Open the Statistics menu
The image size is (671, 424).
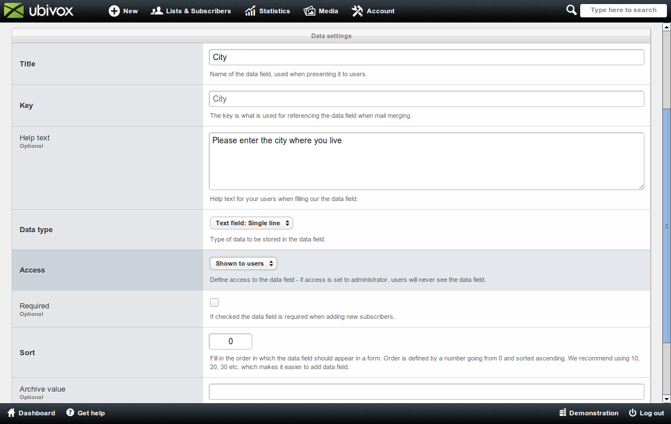pyautogui.click(x=267, y=11)
